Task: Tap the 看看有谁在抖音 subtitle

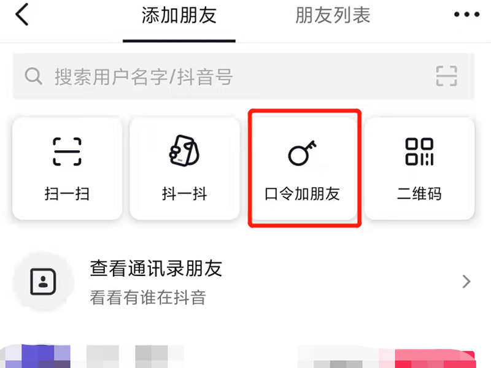Action: coord(148,297)
